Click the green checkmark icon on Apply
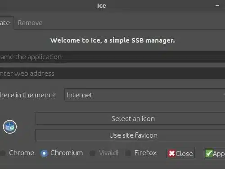 209,153
